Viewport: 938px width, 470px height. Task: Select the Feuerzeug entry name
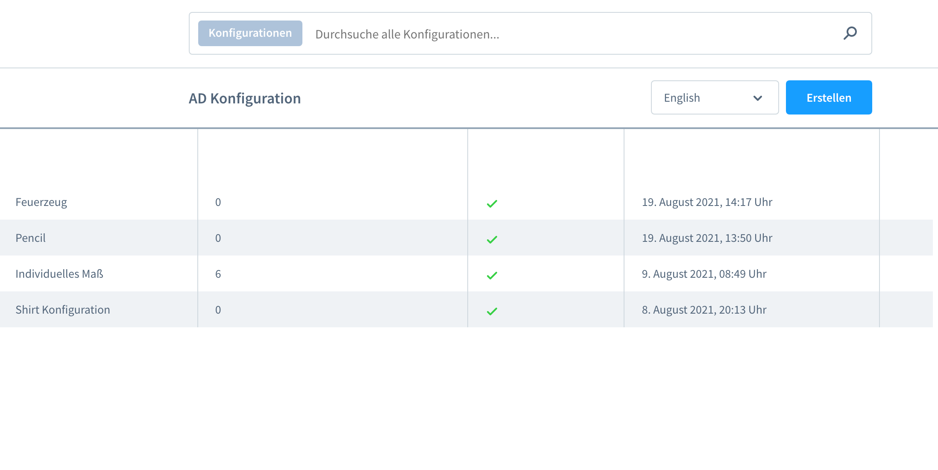(x=41, y=202)
